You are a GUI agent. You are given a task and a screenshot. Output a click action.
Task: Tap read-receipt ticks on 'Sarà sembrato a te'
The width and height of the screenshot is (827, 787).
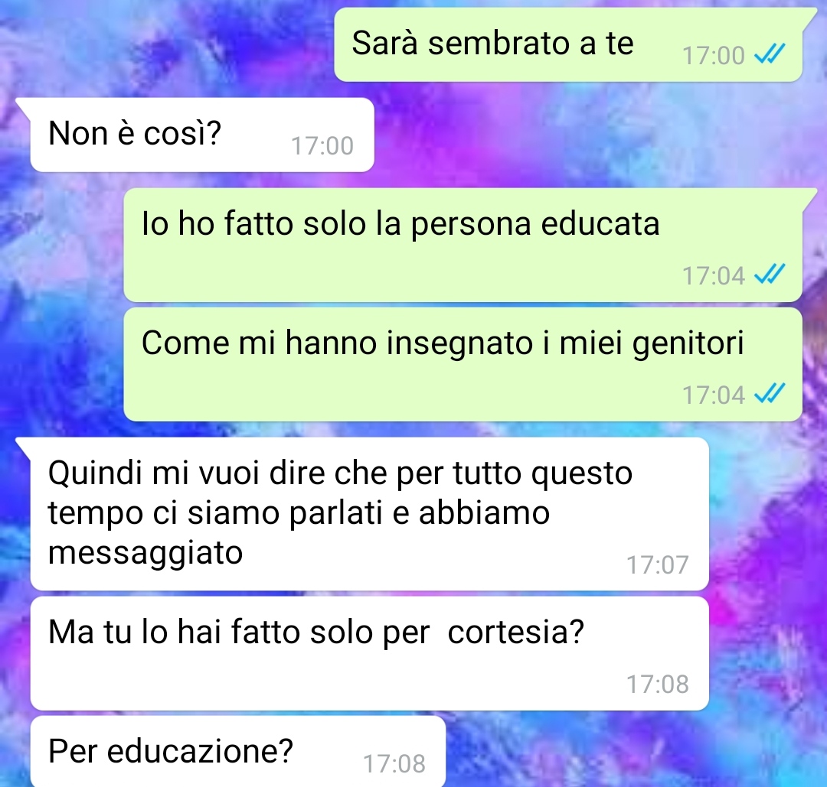coord(770,54)
